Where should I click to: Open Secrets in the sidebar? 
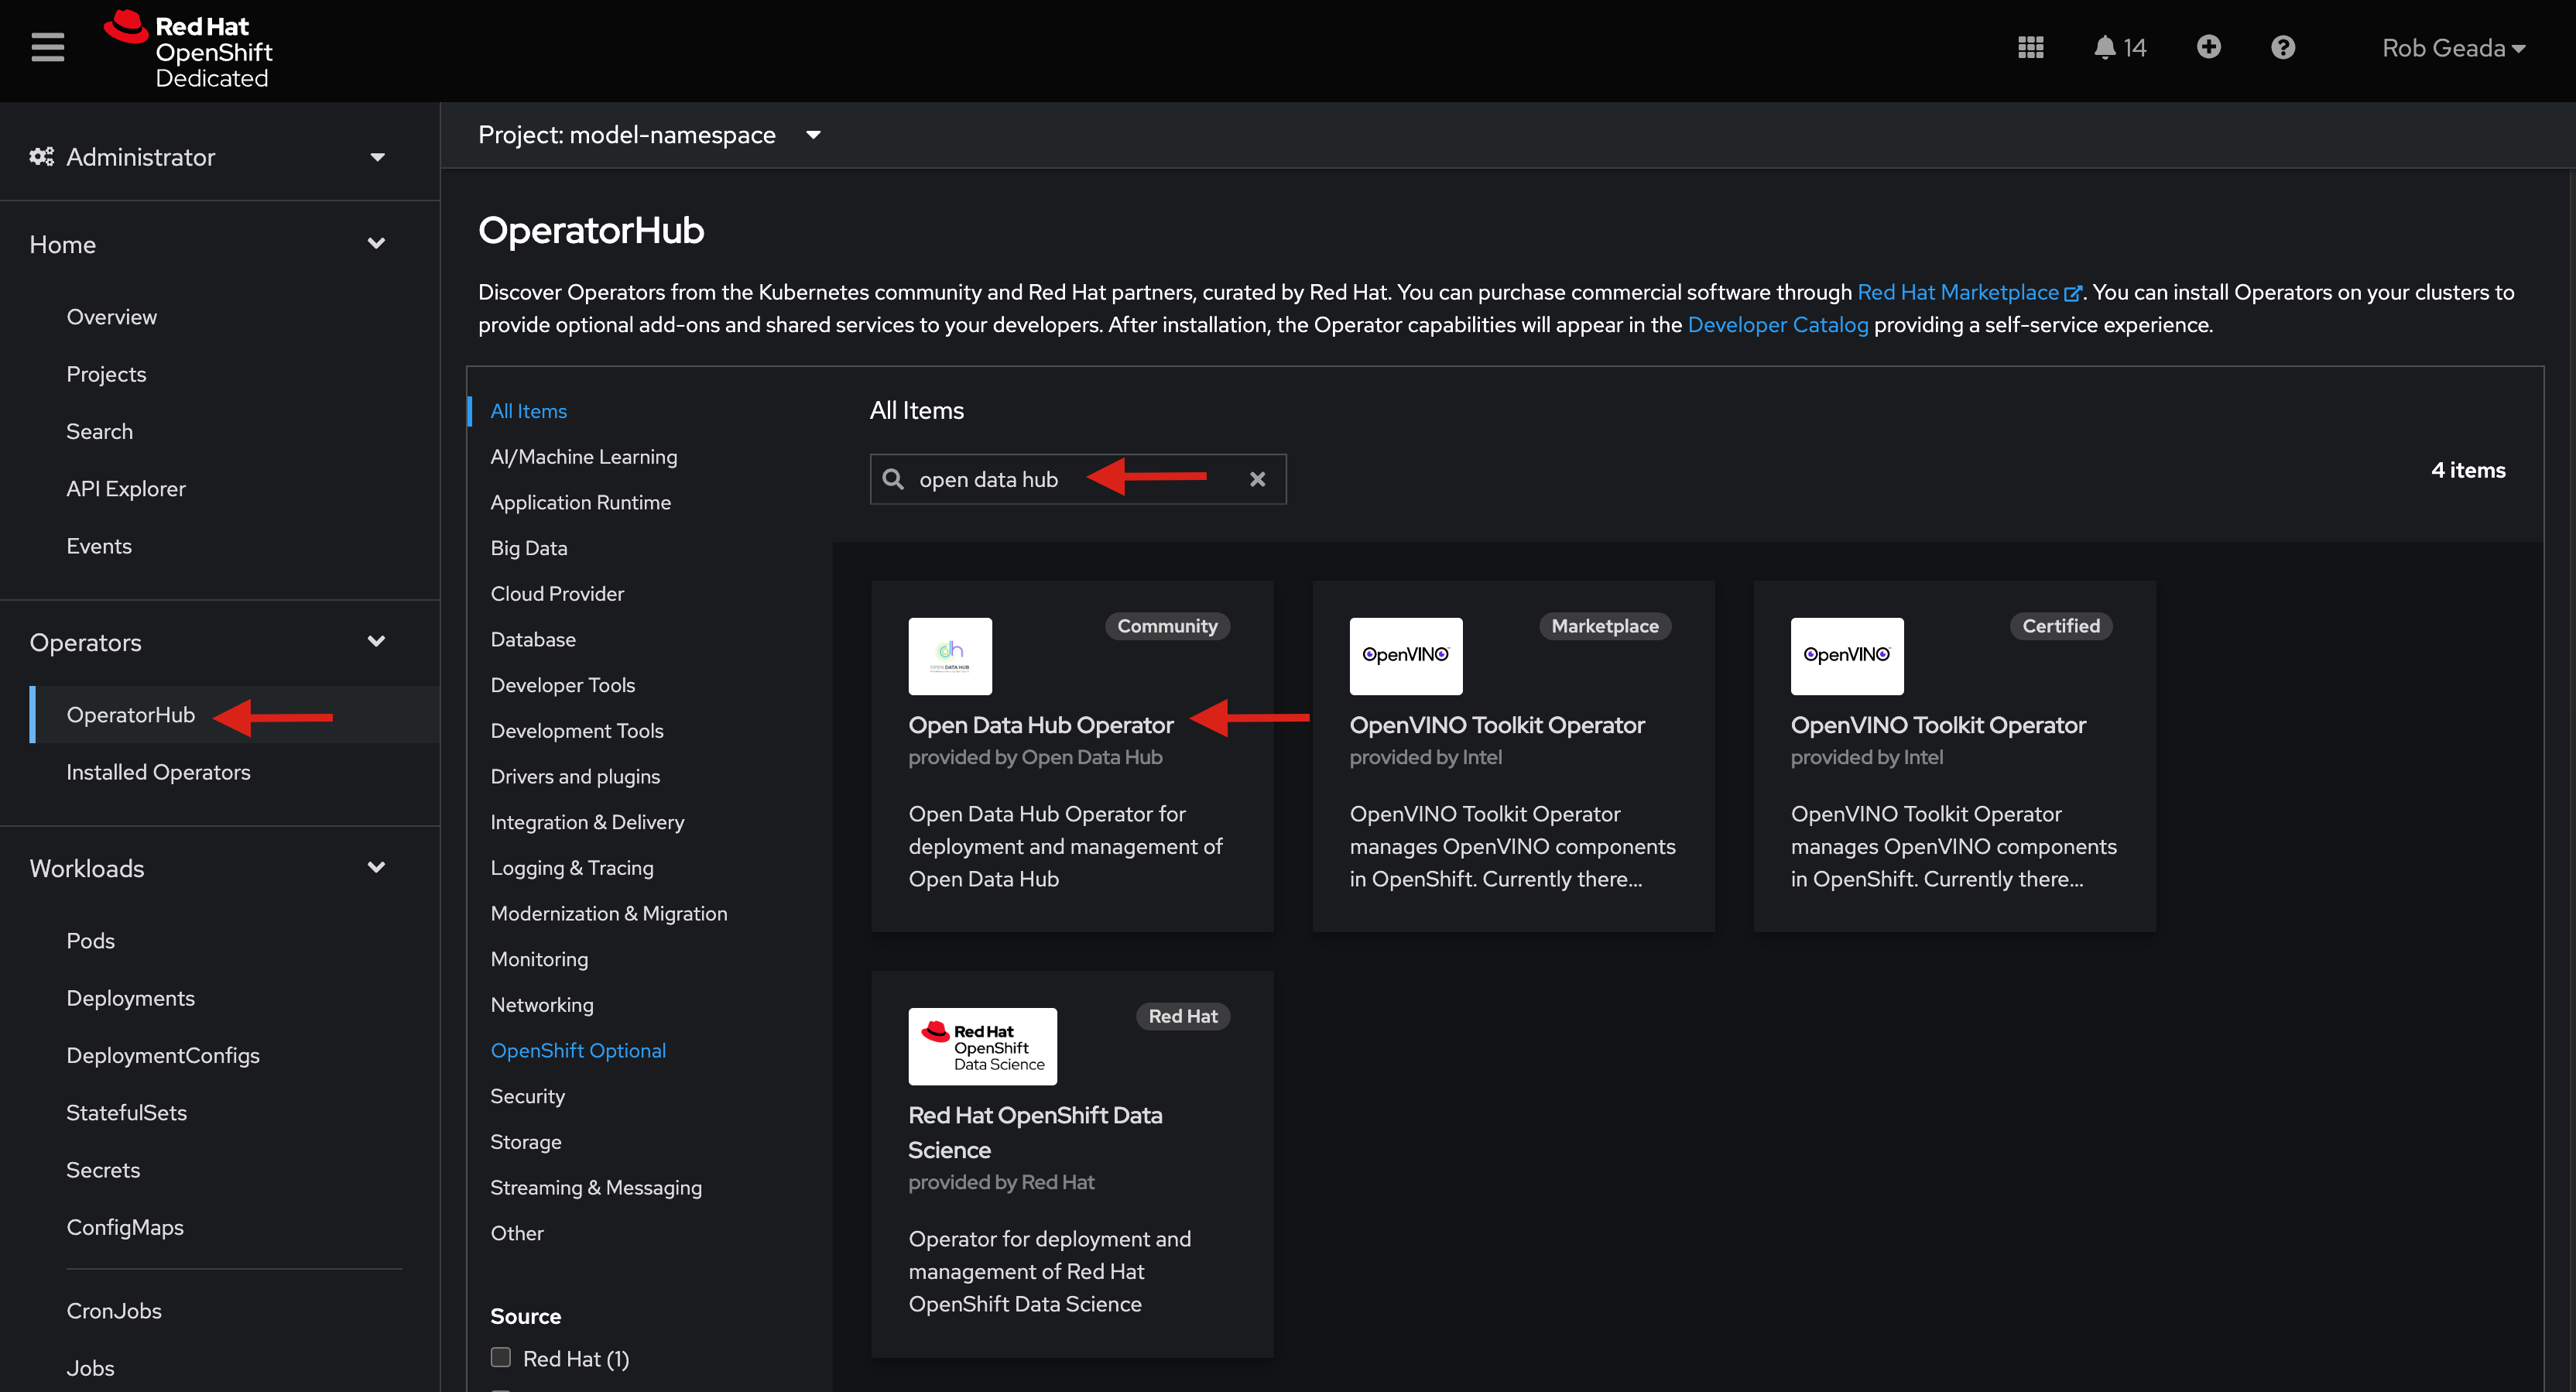[x=103, y=1170]
